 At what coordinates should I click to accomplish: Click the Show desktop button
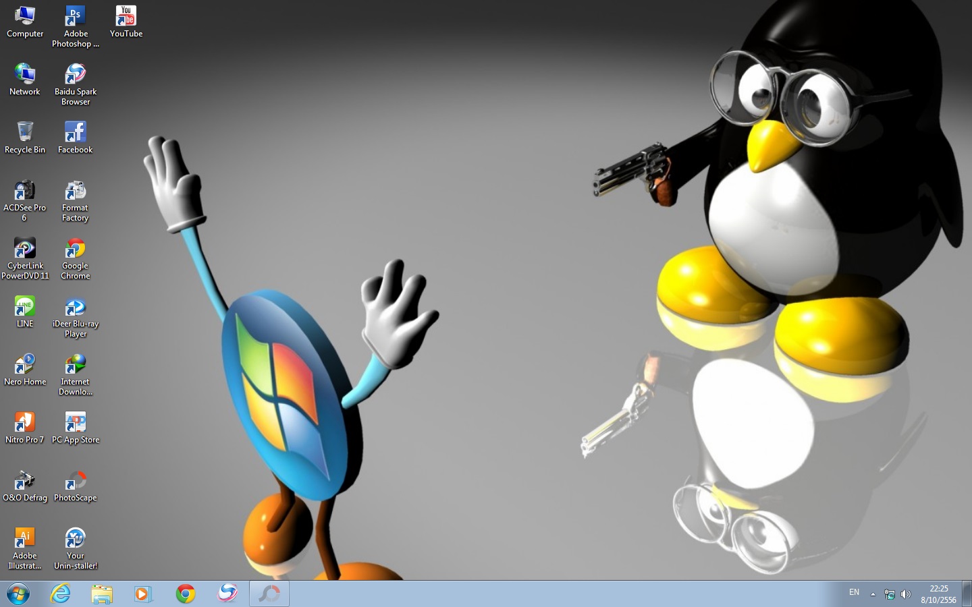click(x=967, y=594)
